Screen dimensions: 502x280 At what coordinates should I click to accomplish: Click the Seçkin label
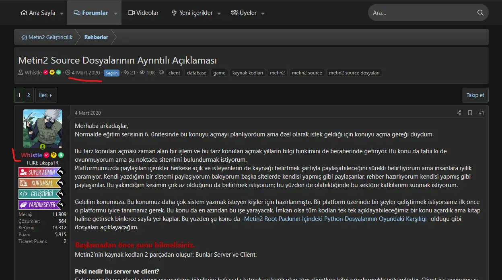(112, 73)
